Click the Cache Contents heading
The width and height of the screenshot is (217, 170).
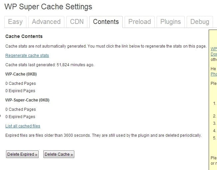point(24,36)
